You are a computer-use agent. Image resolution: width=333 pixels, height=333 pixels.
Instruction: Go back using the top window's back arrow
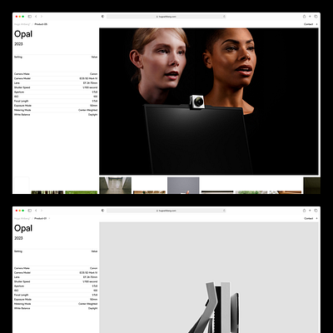click(x=36, y=17)
